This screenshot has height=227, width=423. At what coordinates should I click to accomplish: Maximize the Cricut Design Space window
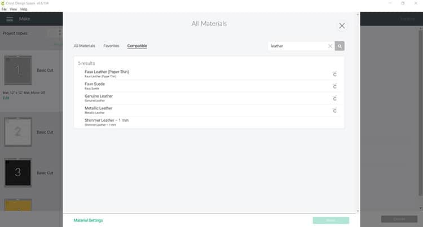pos(403,3)
